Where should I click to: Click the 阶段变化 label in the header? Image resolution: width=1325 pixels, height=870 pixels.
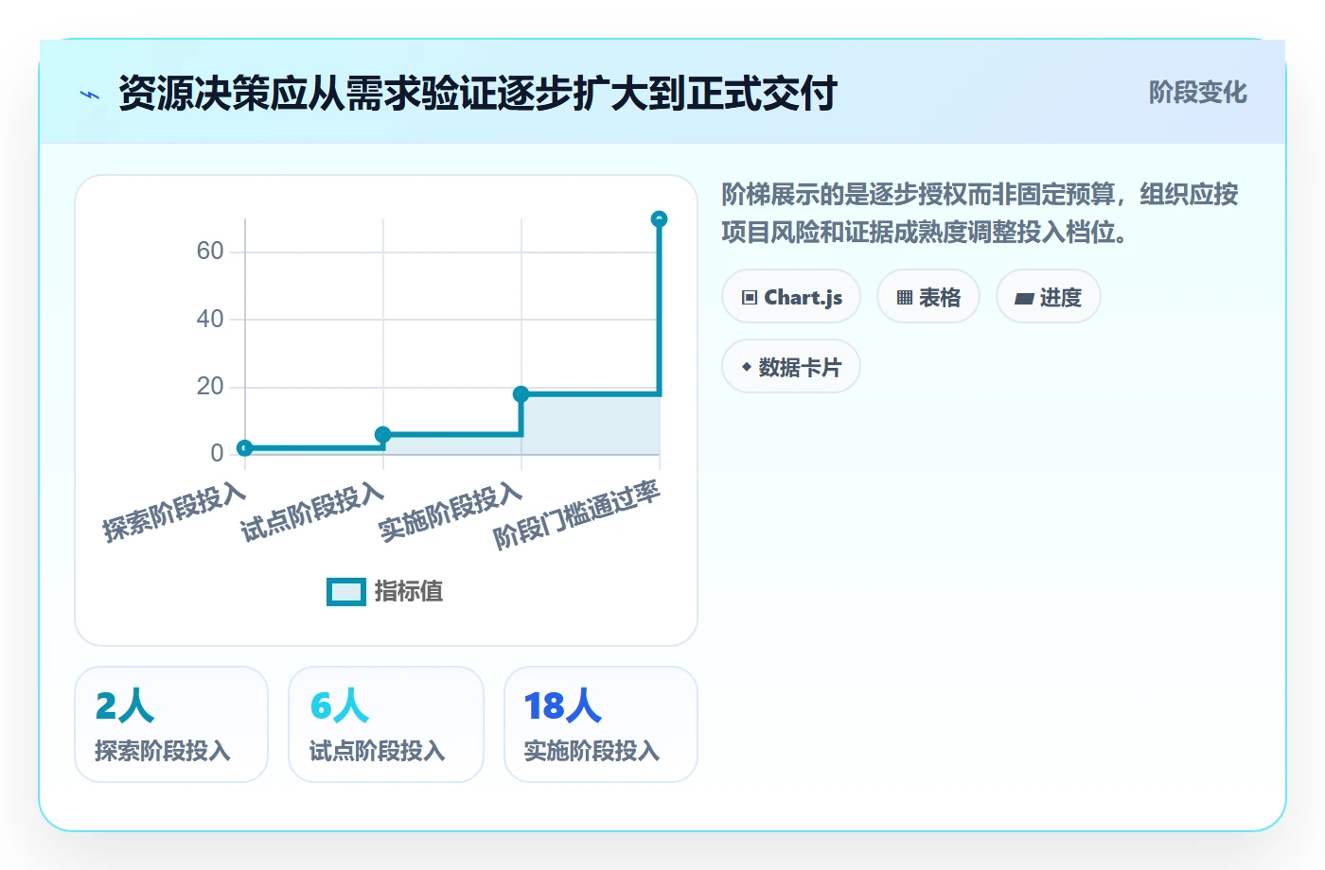pos(1197,93)
